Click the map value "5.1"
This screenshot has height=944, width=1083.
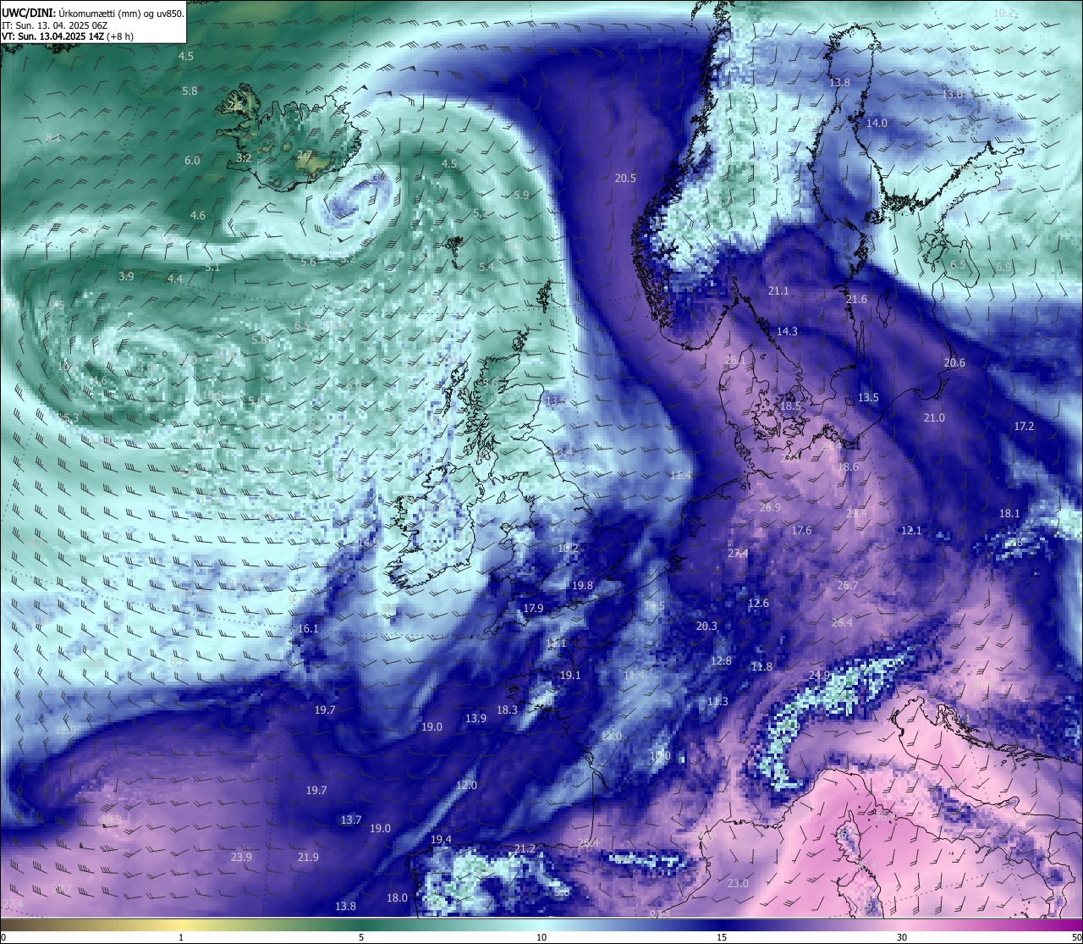[x=212, y=267]
